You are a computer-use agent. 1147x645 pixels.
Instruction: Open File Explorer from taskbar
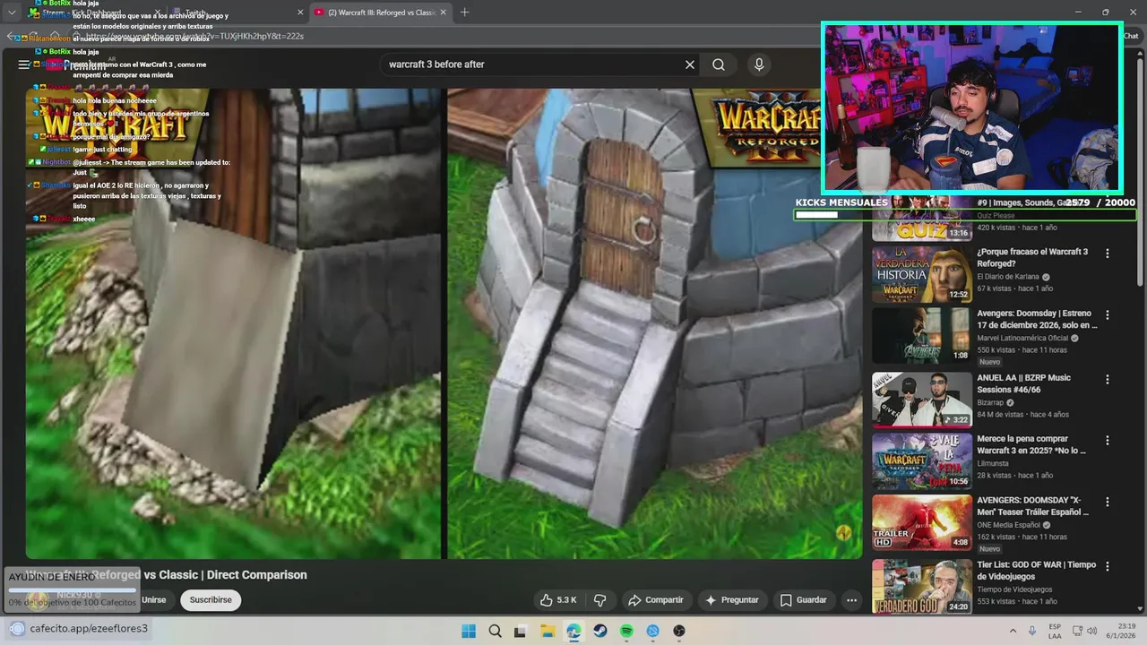548,631
